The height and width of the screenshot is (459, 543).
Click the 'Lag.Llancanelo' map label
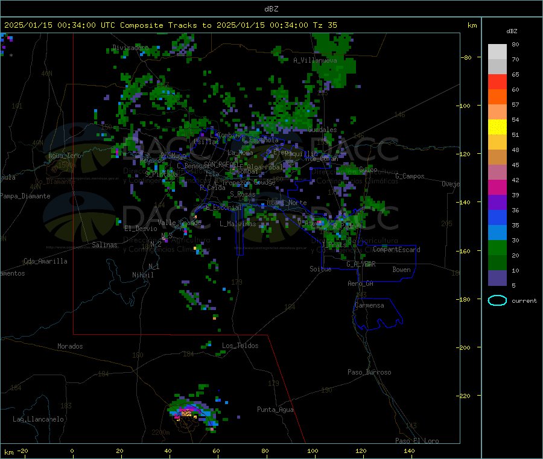tap(38, 419)
